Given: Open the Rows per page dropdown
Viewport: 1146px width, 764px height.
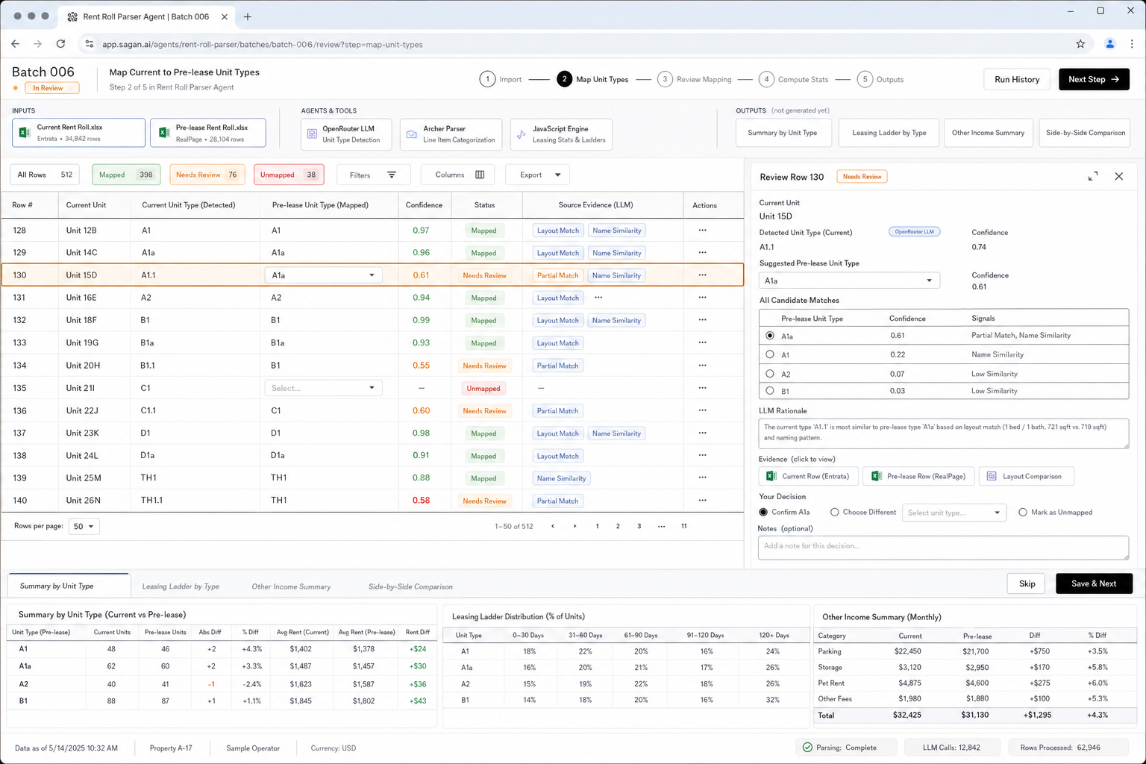Looking at the screenshot, I should [84, 526].
